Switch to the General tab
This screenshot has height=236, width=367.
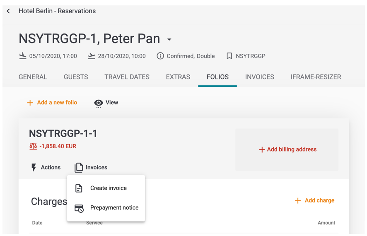click(x=33, y=77)
